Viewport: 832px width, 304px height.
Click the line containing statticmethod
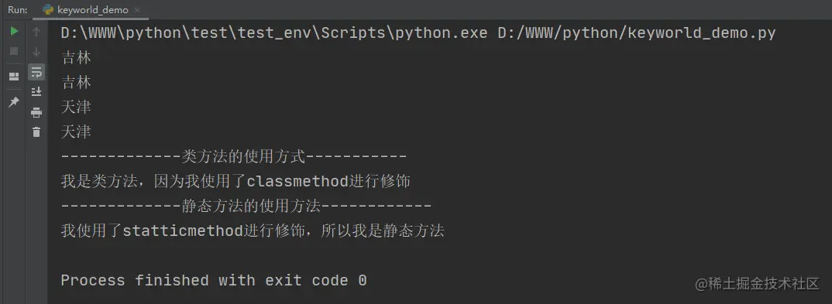pos(253,231)
